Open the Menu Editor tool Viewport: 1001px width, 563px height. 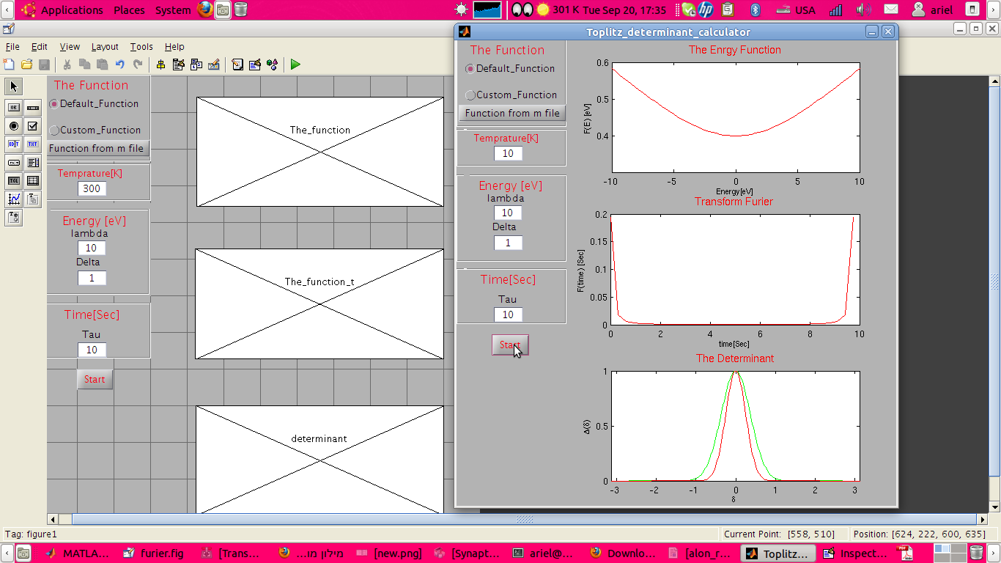[x=179, y=65]
